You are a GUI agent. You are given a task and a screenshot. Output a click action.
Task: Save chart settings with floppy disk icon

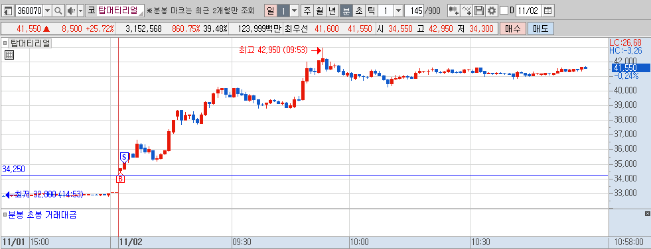pos(480,11)
